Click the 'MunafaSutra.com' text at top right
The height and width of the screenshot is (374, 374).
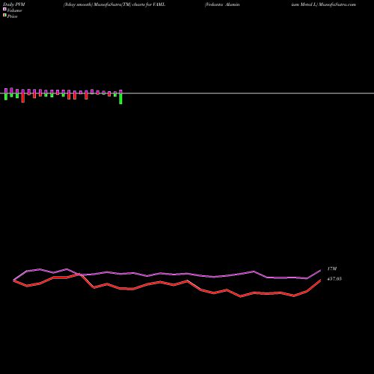[337, 4]
